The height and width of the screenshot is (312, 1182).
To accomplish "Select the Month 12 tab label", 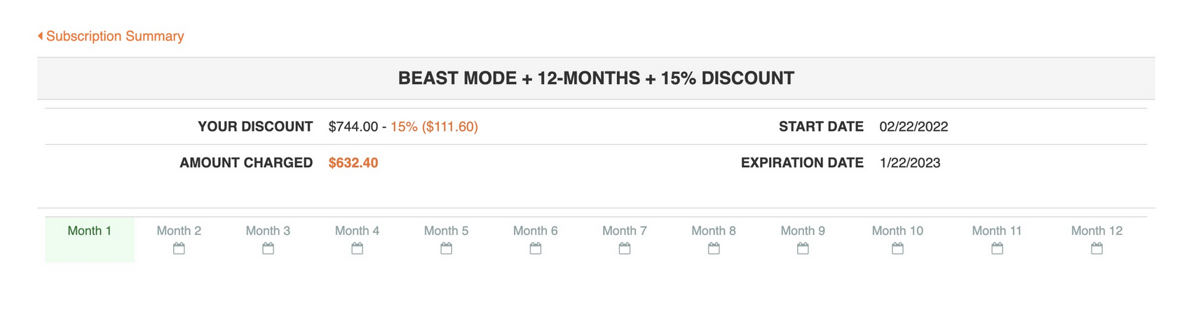I will pyautogui.click(x=1096, y=231).
